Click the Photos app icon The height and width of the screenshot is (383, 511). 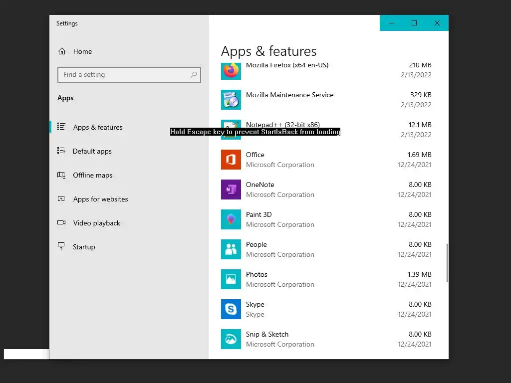click(231, 279)
